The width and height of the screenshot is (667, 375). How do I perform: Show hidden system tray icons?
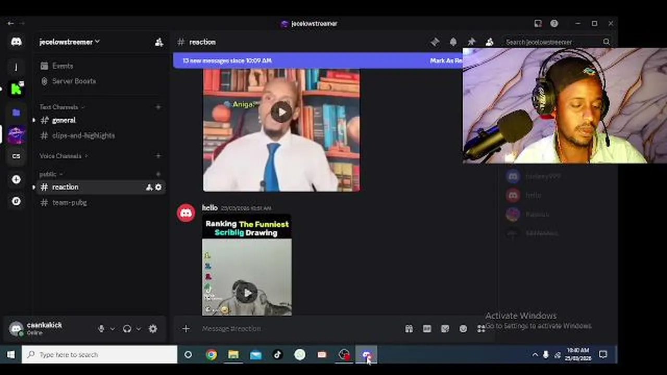pos(535,355)
